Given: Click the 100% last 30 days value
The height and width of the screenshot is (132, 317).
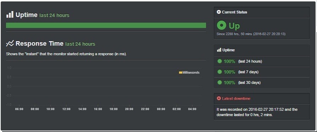Looking at the screenshot, I should click(229, 82).
